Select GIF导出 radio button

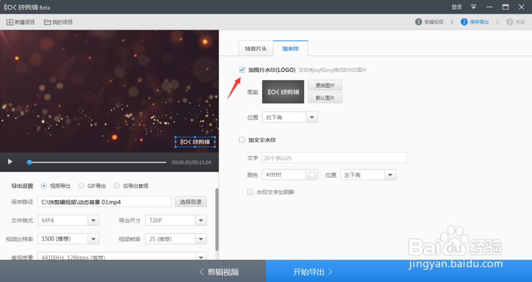81,186
